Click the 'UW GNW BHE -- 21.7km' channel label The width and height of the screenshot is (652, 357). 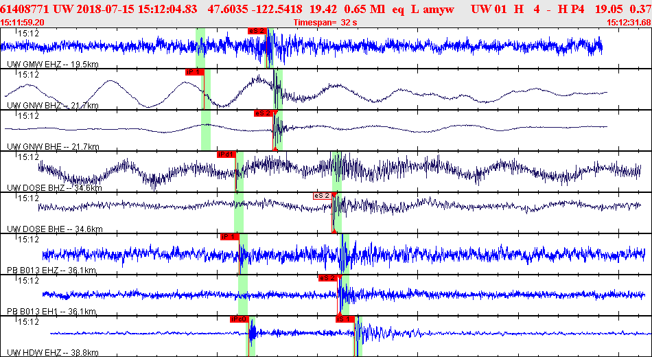pos(53,147)
